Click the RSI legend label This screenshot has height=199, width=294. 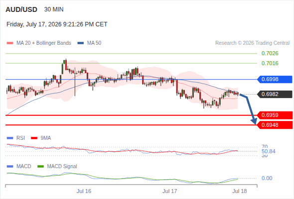coord(20,138)
